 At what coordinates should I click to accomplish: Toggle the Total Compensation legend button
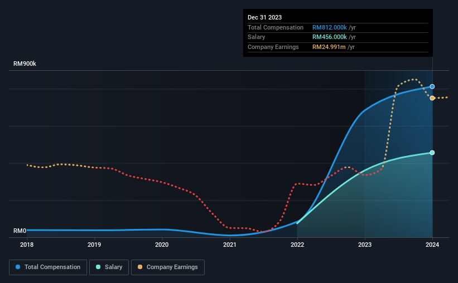point(48,267)
